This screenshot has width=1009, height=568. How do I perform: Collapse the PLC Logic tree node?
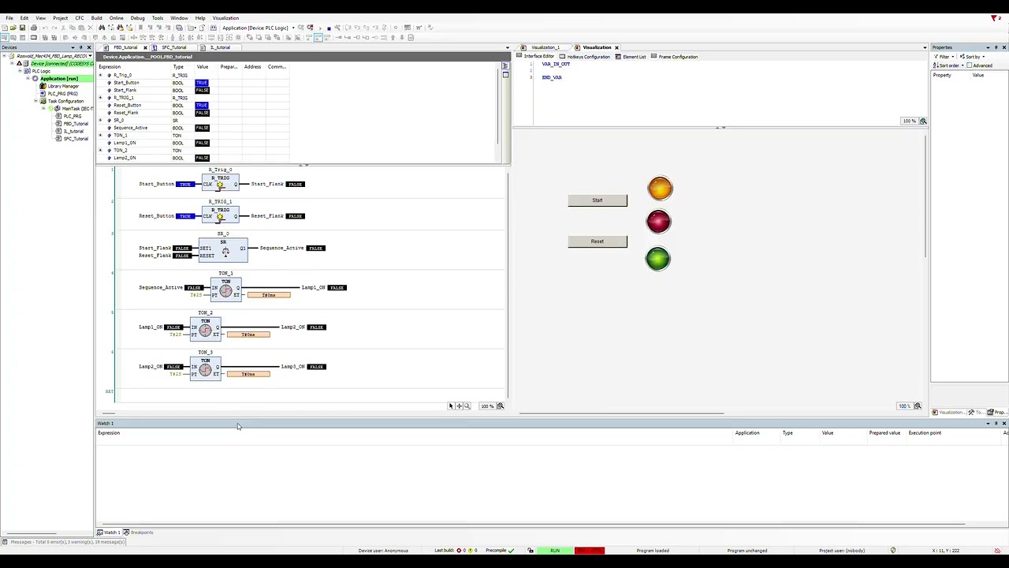20,71
